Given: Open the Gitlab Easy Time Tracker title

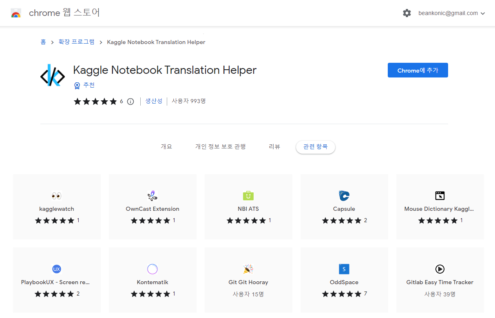Looking at the screenshot, I should pyautogui.click(x=440, y=282).
